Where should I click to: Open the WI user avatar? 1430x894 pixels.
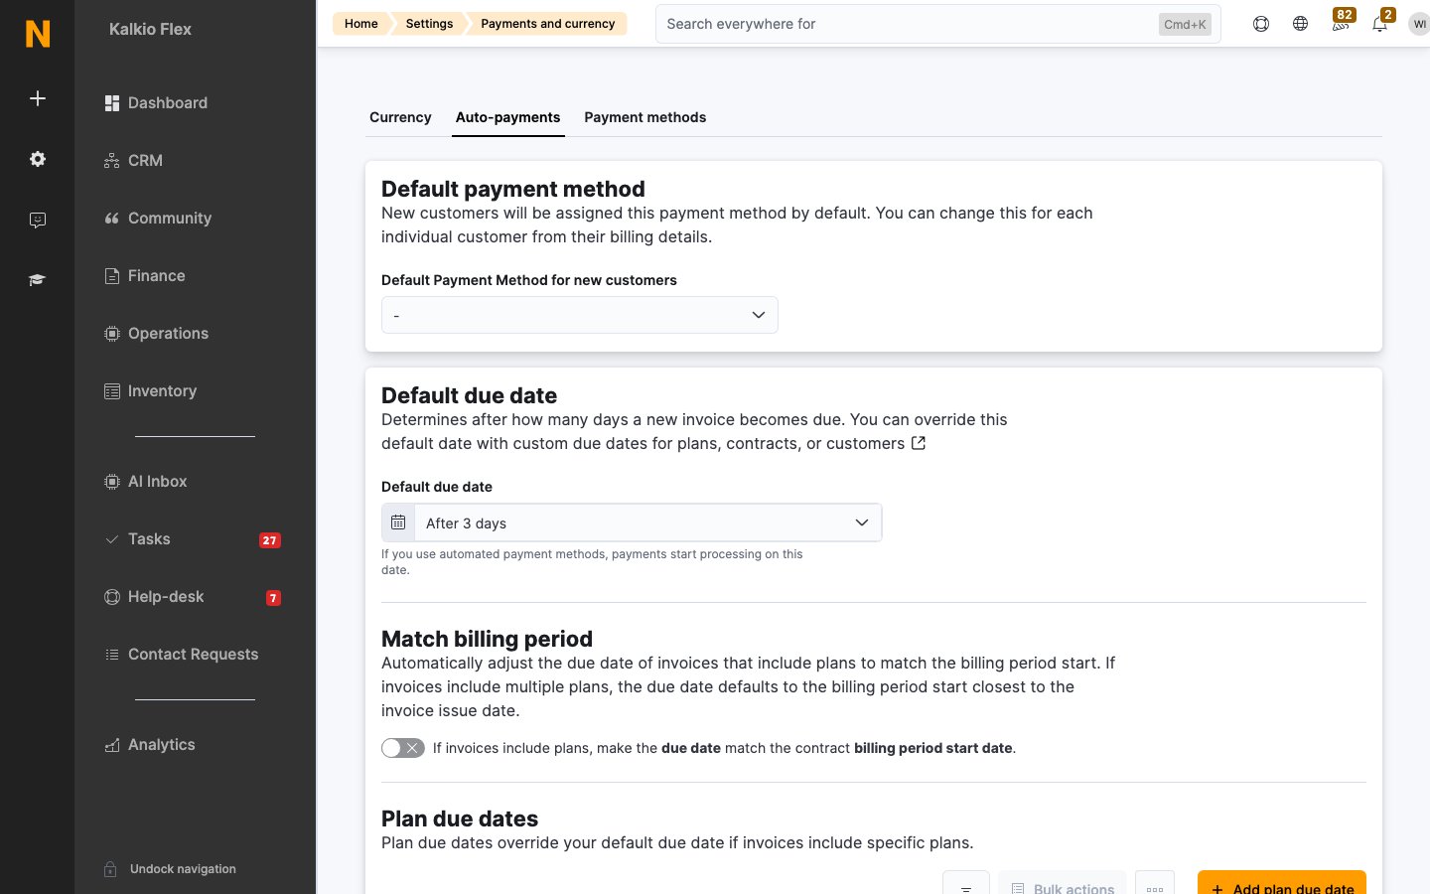click(x=1419, y=24)
